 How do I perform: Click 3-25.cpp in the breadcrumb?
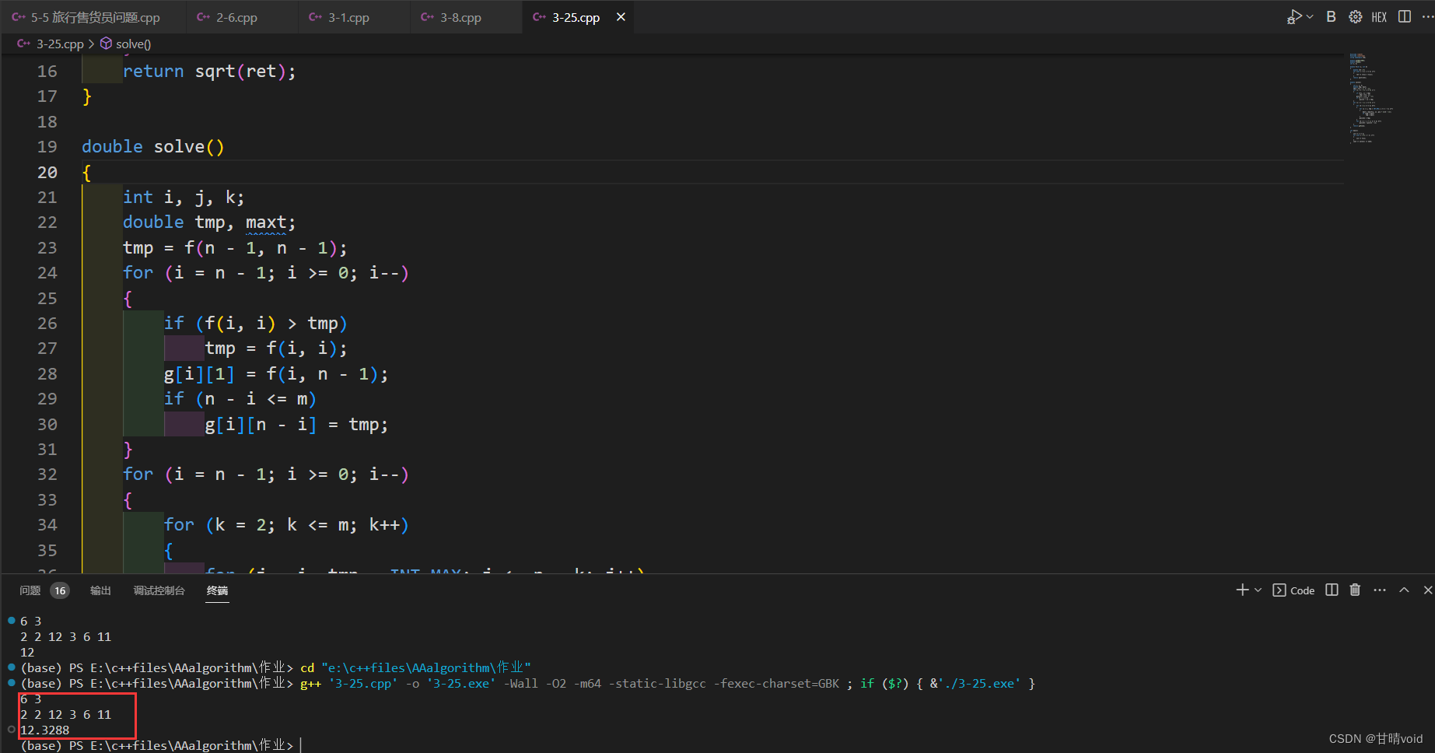tap(60, 44)
